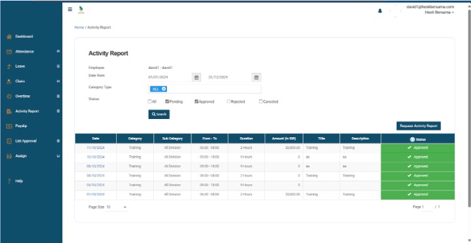The height and width of the screenshot is (243, 471).
Task: Click the List Approval sidebar icon
Action: (9, 141)
